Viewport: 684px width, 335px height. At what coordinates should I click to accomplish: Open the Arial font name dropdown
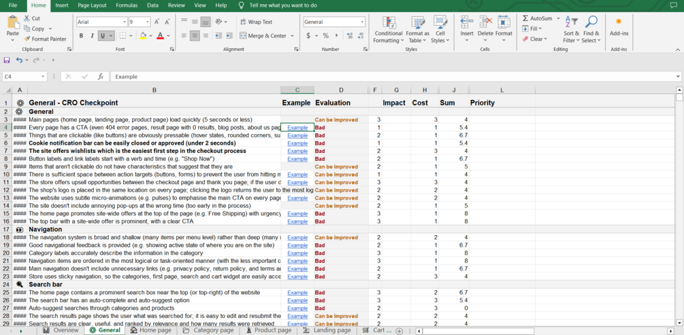[125, 22]
